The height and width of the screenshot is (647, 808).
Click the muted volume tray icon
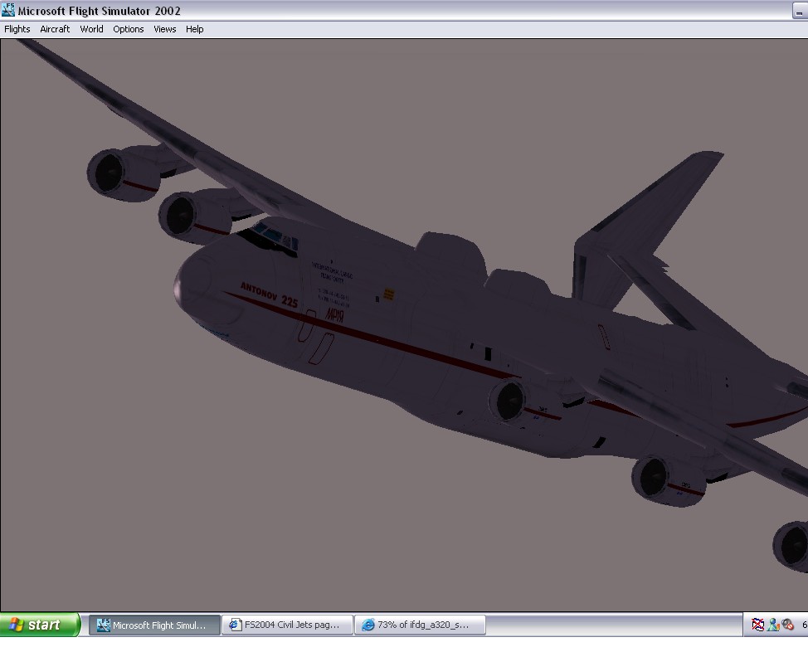[787, 625]
